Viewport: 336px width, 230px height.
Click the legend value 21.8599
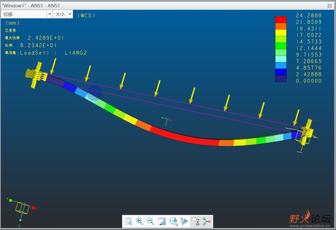pyautogui.click(x=309, y=22)
